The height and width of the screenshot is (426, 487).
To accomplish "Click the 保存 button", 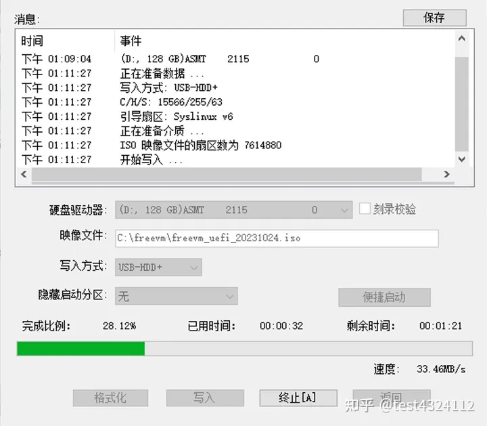I will point(434,18).
